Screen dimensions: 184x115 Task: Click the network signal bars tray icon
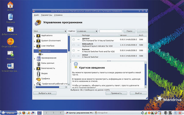coord(145,113)
